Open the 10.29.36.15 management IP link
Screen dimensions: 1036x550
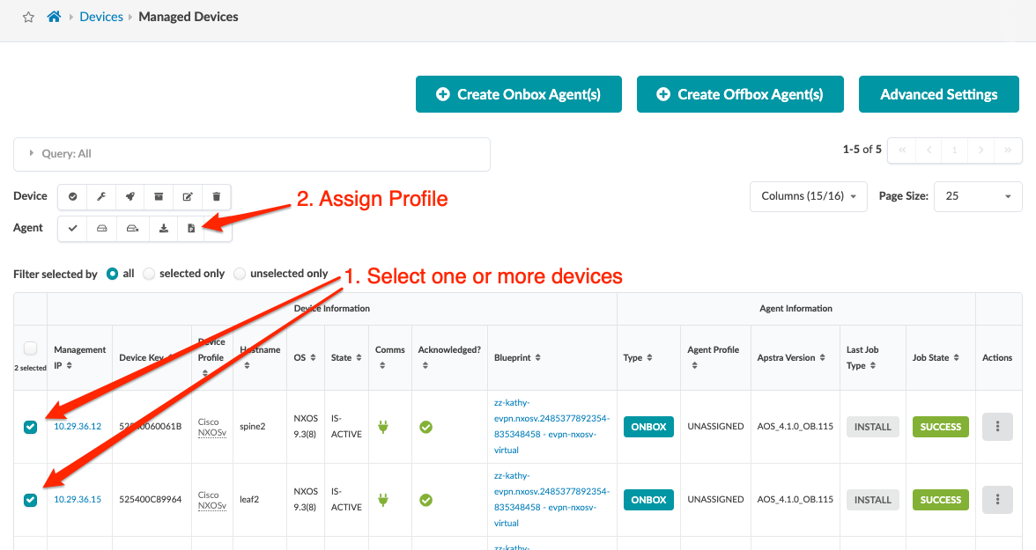click(78, 500)
